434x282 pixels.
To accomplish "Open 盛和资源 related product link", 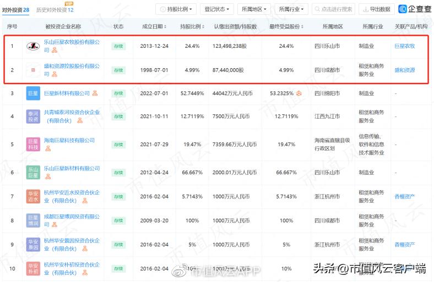I will (x=405, y=70).
